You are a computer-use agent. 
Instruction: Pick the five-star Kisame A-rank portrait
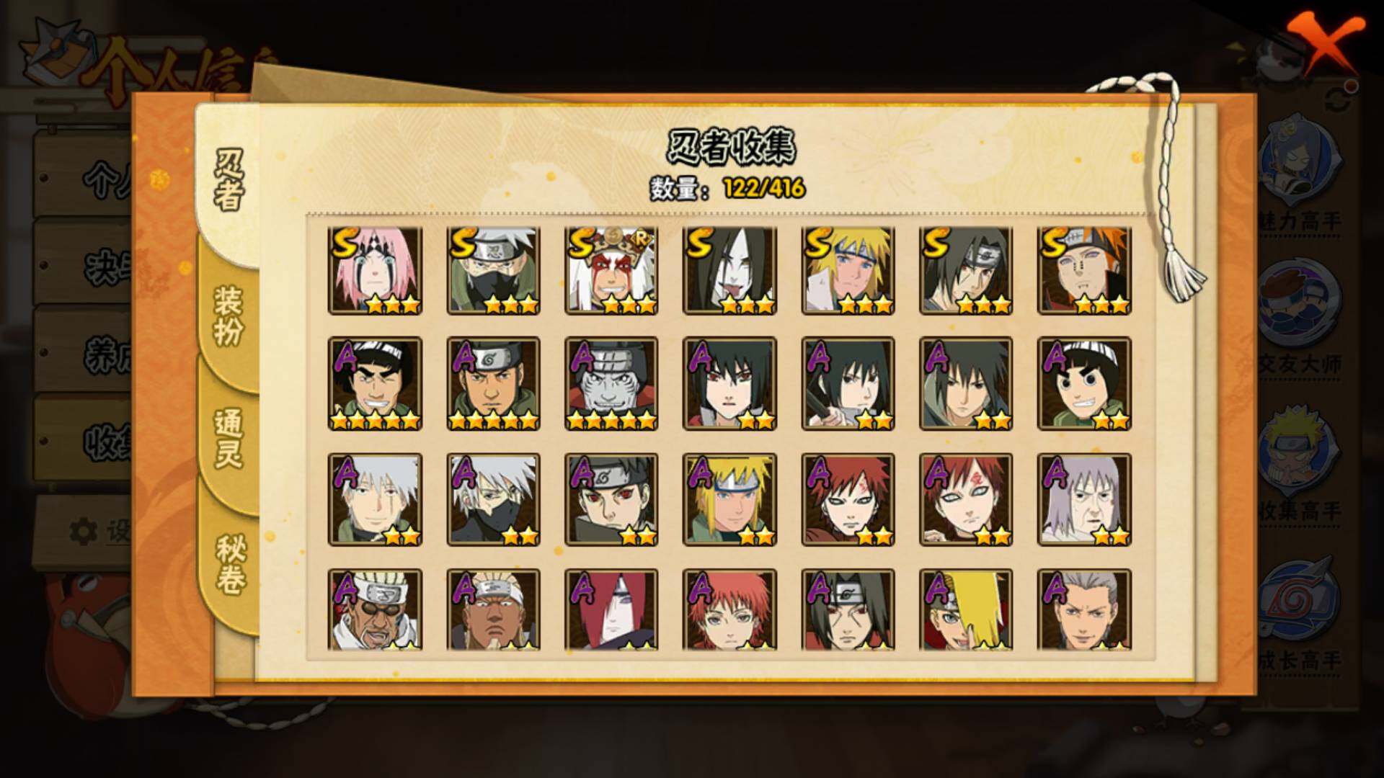click(x=611, y=383)
